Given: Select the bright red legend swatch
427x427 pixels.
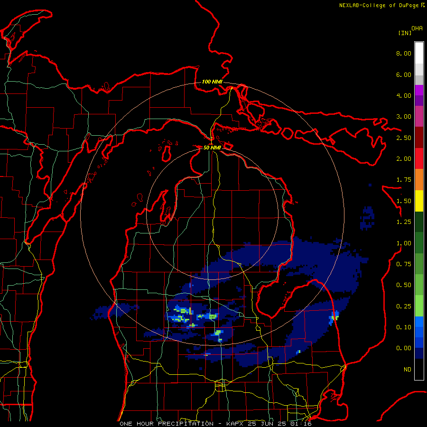Looking at the screenshot, I should pos(419,158).
